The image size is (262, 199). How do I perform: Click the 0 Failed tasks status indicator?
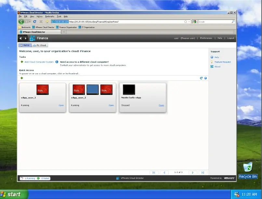click(44, 178)
